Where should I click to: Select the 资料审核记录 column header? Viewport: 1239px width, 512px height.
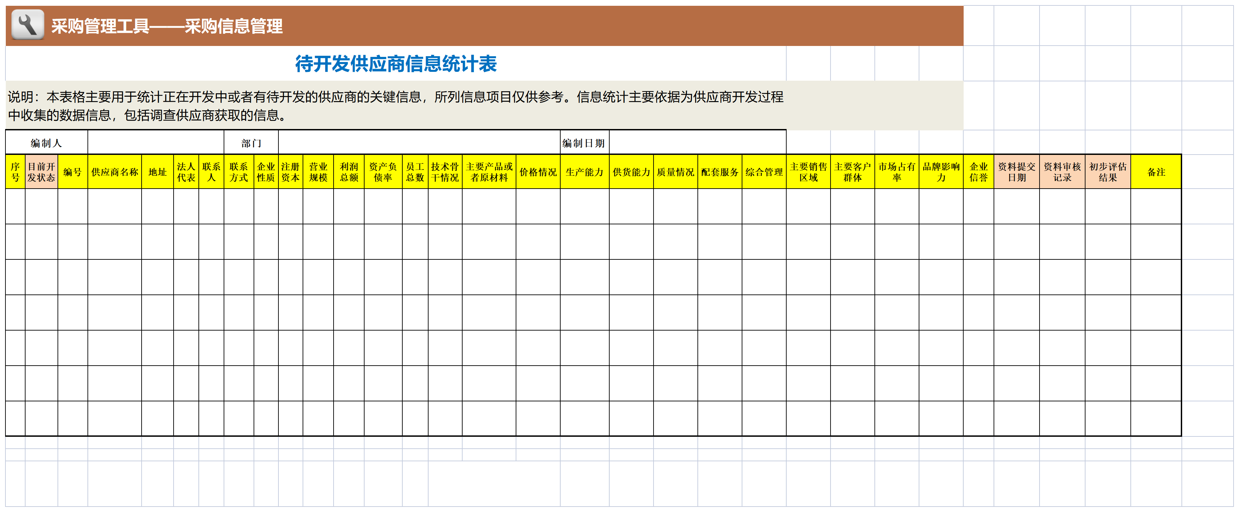1062,172
